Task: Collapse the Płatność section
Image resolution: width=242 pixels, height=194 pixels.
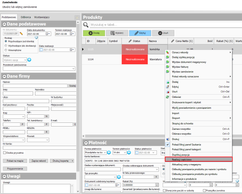Action: pos(86,143)
